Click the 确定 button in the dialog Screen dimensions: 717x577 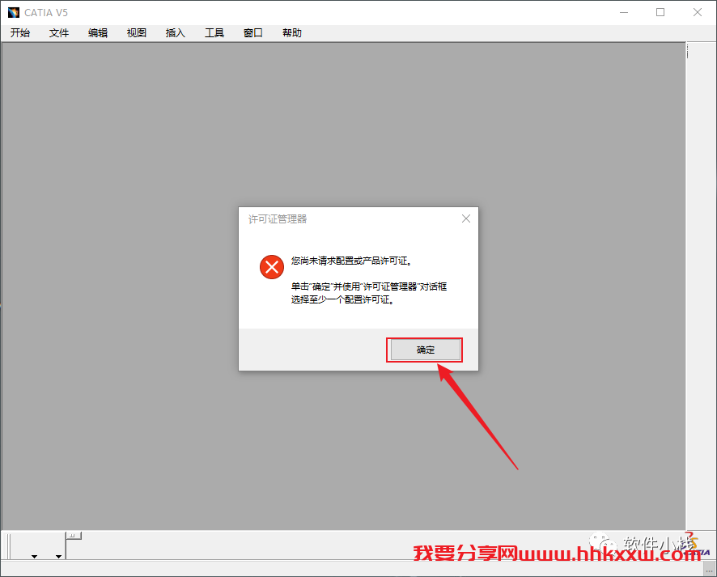pyautogui.click(x=425, y=350)
